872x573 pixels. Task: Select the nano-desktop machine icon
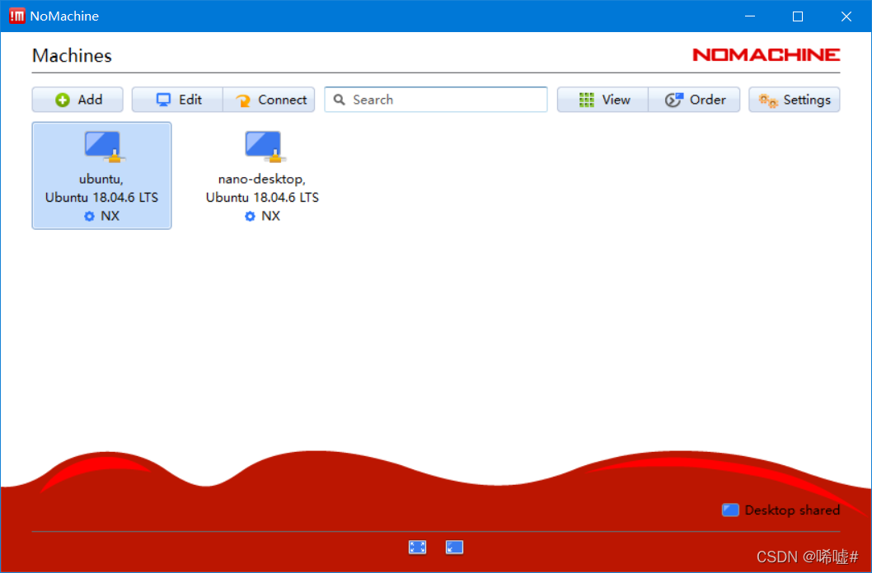(x=265, y=147)
